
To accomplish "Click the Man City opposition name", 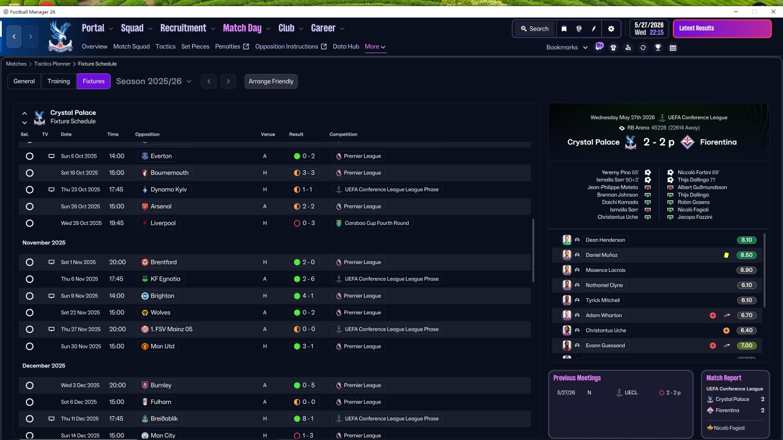I will tap(163, 436).
